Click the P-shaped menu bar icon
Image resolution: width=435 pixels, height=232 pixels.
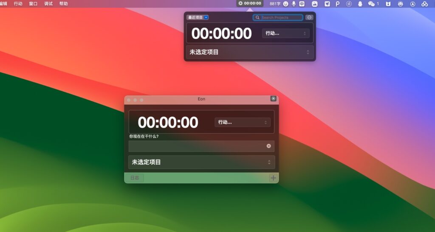point(338,3)
